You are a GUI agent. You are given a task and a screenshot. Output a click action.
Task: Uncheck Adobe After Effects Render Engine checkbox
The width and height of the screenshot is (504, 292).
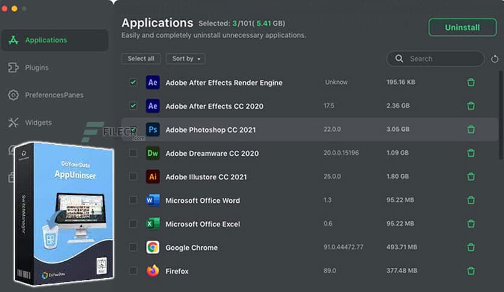pos(133,82)
